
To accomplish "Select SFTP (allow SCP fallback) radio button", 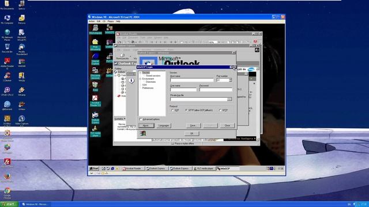I will coord(186,110).
